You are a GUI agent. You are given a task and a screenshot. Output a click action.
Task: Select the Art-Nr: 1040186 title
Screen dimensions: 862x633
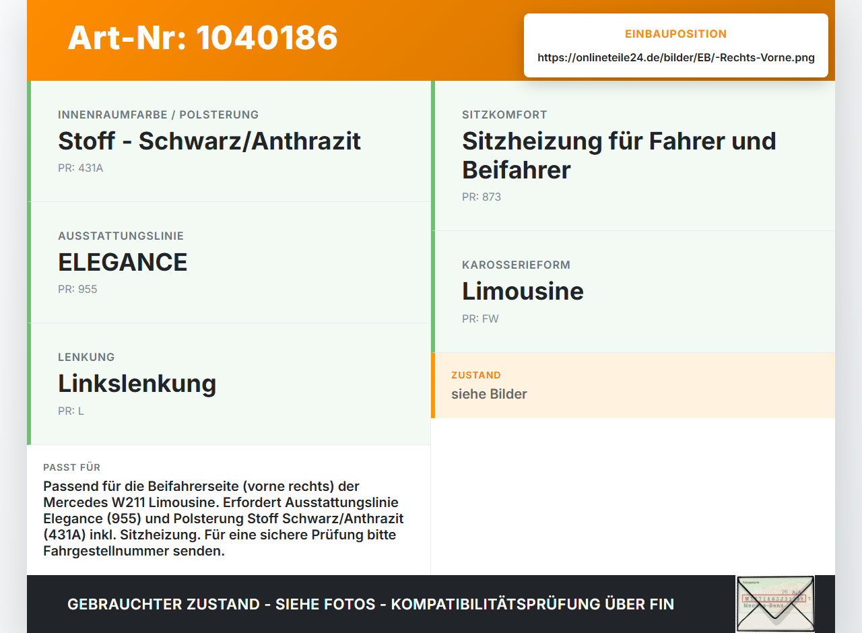coord(203,38)
